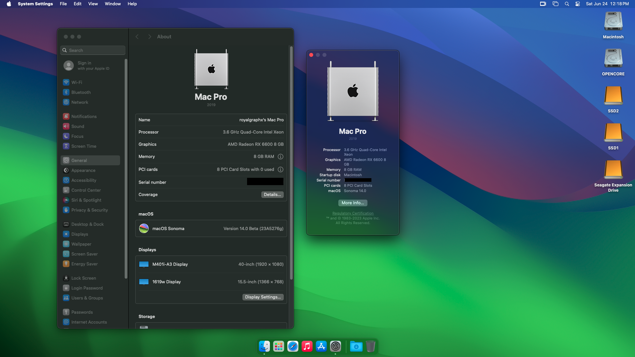Show Memory info details icon
The height and width of the screenshot is (357, 635).
(280, 156)
